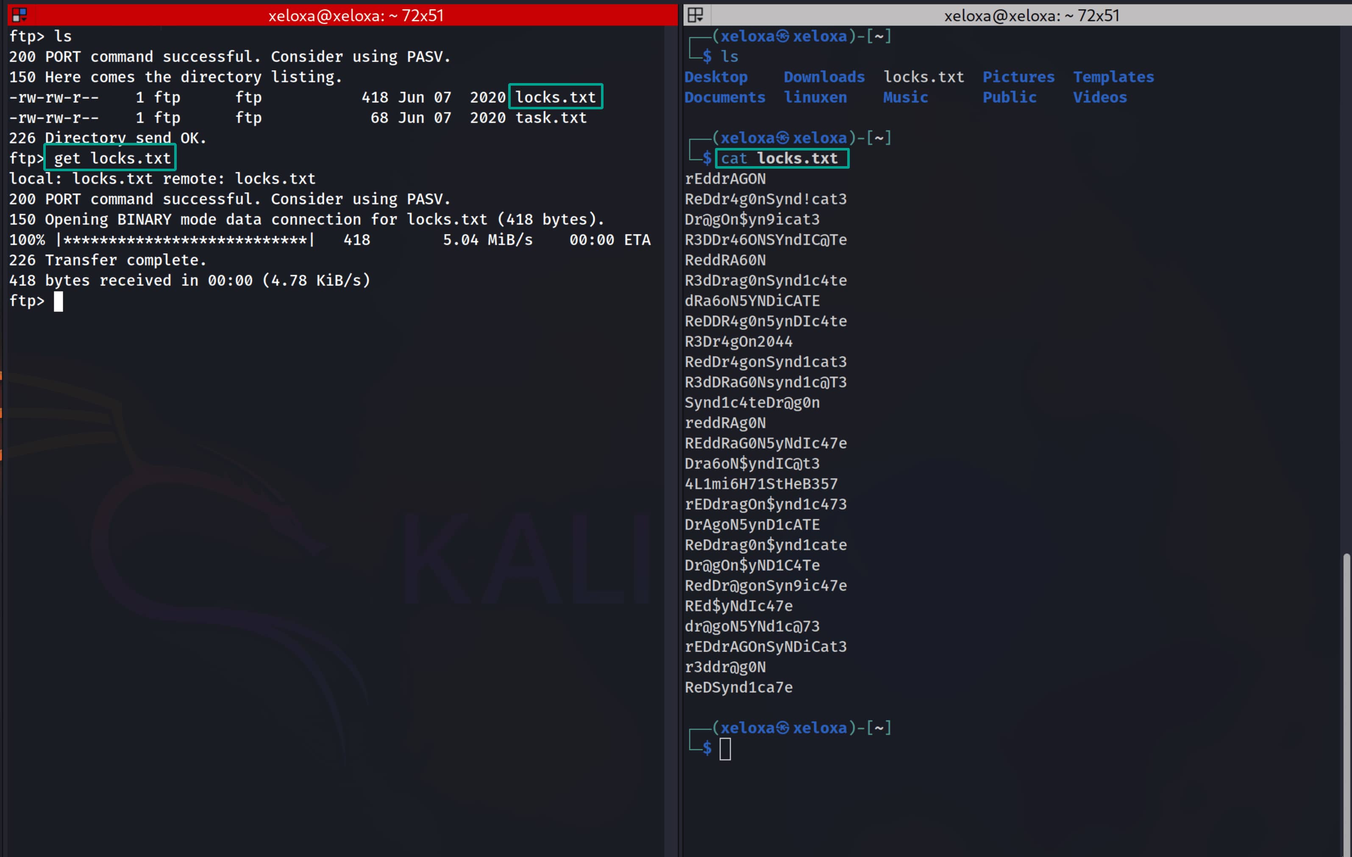Click the highlighted locks.txt in FTP listing
Viewport: 1352px width, 857px height.
(555, 97)
